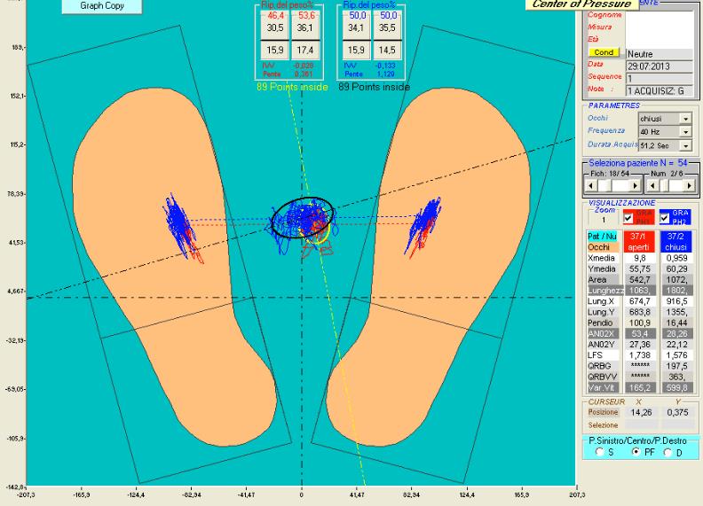Click the black ellipse at graph center
Image resolution: width=703 pixels, height=506 pixels.
pos(303,217)
